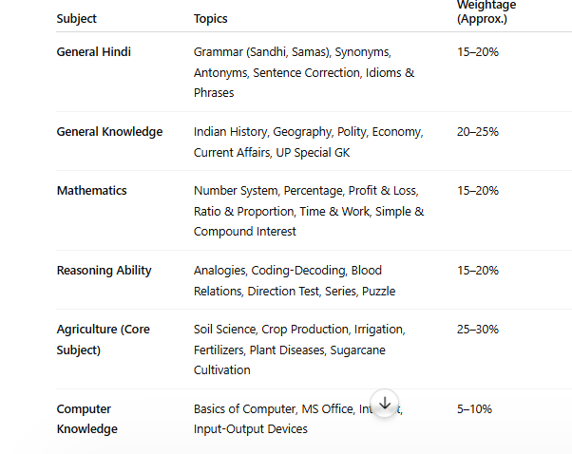
Task: Click the Weightage (Approx.) column header
Action: click(x=486, y=11)
